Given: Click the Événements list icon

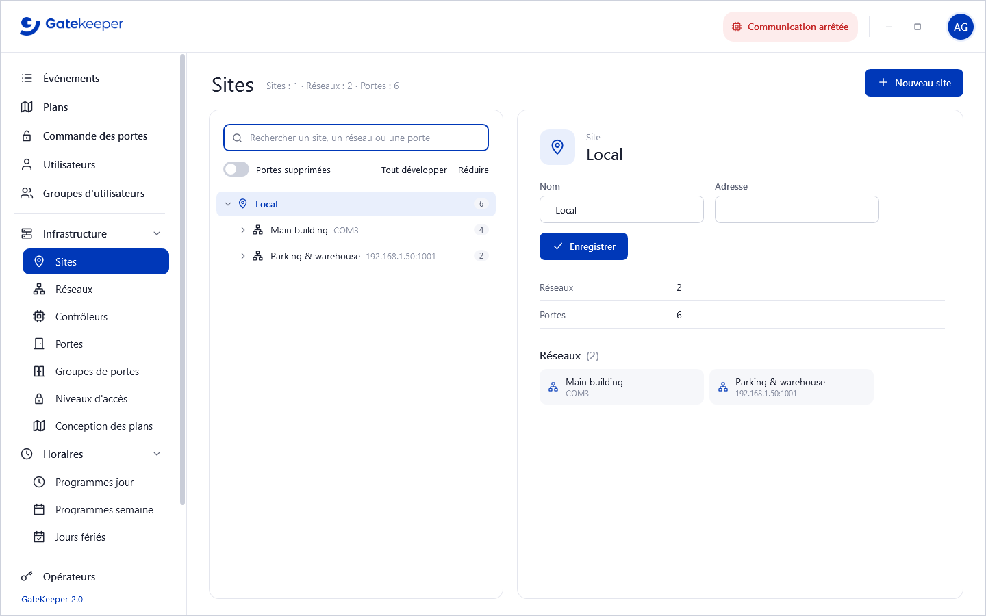Looking at the screenshot, I should click(27, 78).
